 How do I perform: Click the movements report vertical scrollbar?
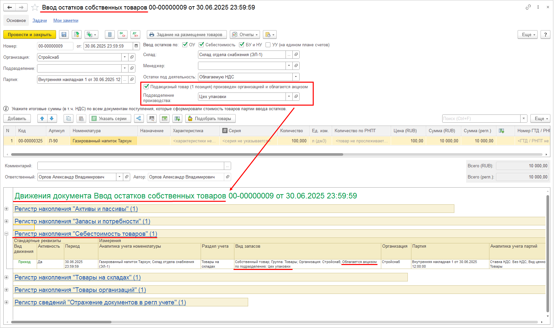point(547,253)
